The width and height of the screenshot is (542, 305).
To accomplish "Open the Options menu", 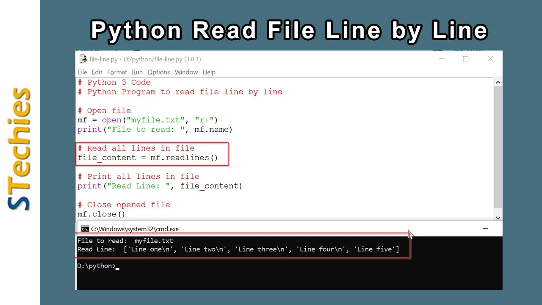I will (x=158, y=72).
